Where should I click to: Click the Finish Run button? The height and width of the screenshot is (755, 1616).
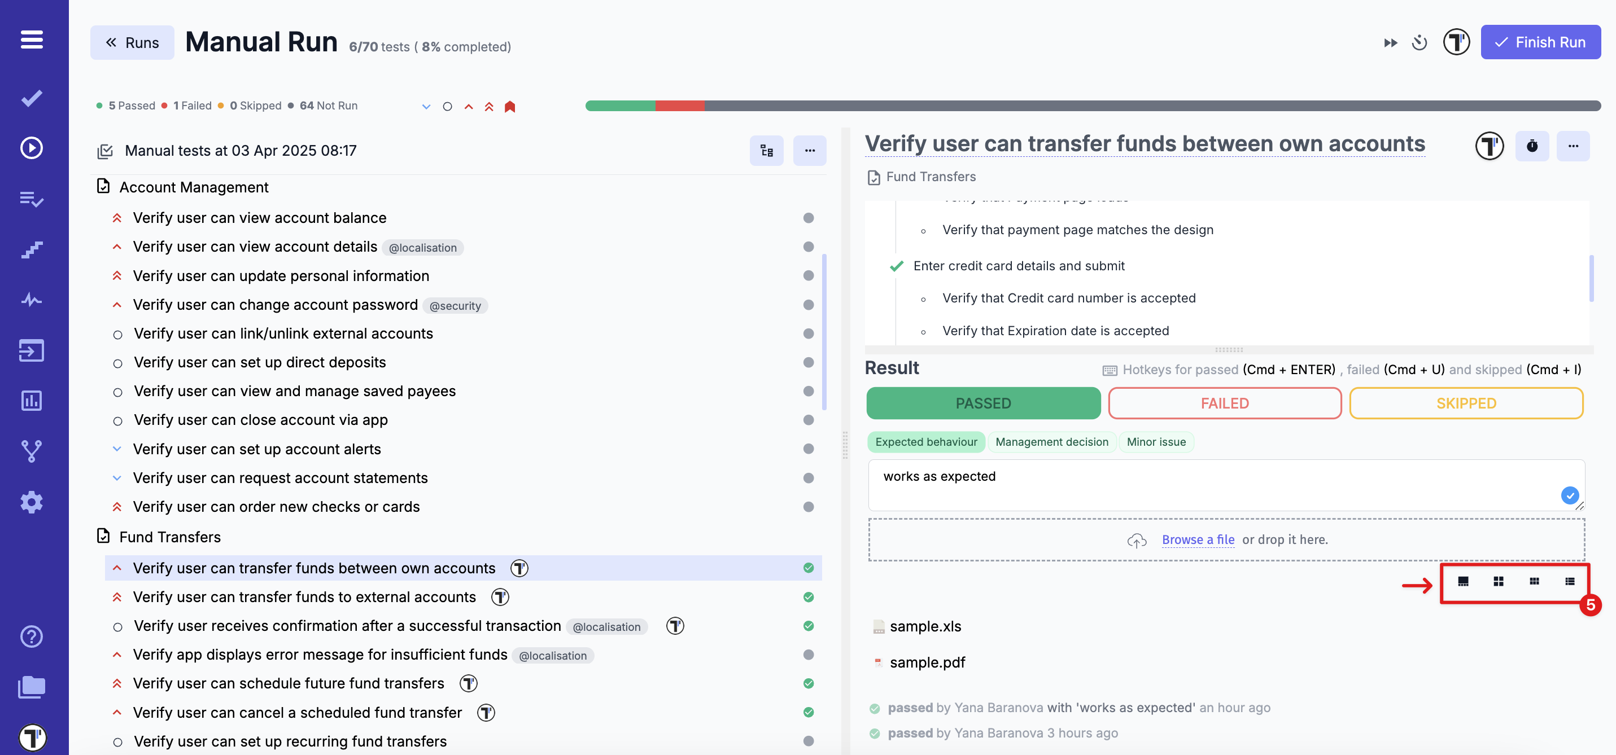[1540, 43]
